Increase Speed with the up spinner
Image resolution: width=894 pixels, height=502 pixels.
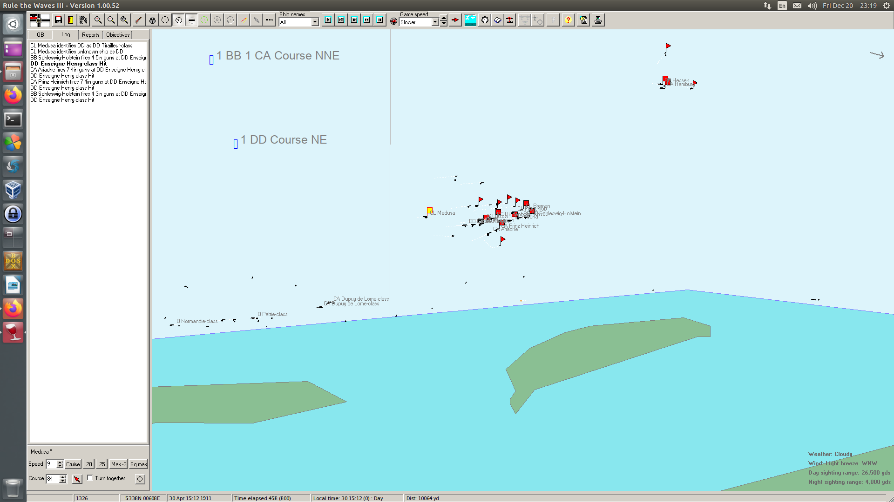pyautogui.click(x=60, y=462)
